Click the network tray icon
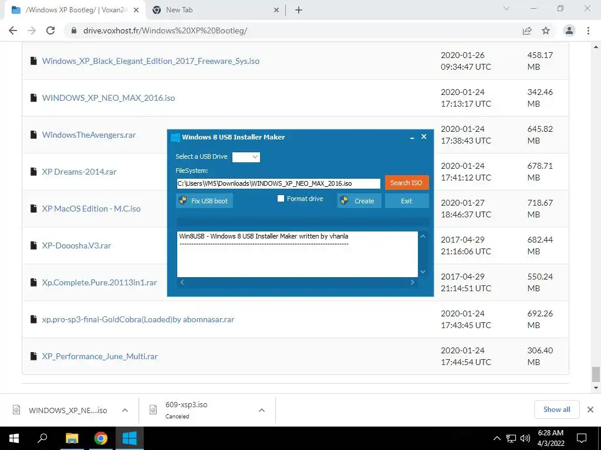The image size is (601, 450). coord(511,438)
